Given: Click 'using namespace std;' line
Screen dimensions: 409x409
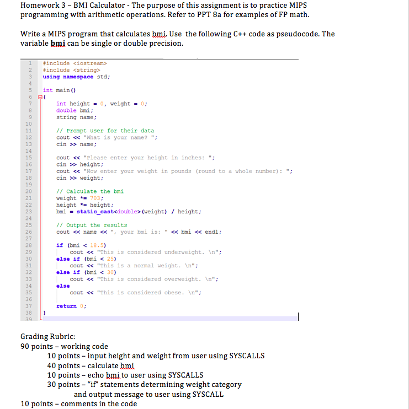Looking at the screenshot, I should click(x=77, y=77).
